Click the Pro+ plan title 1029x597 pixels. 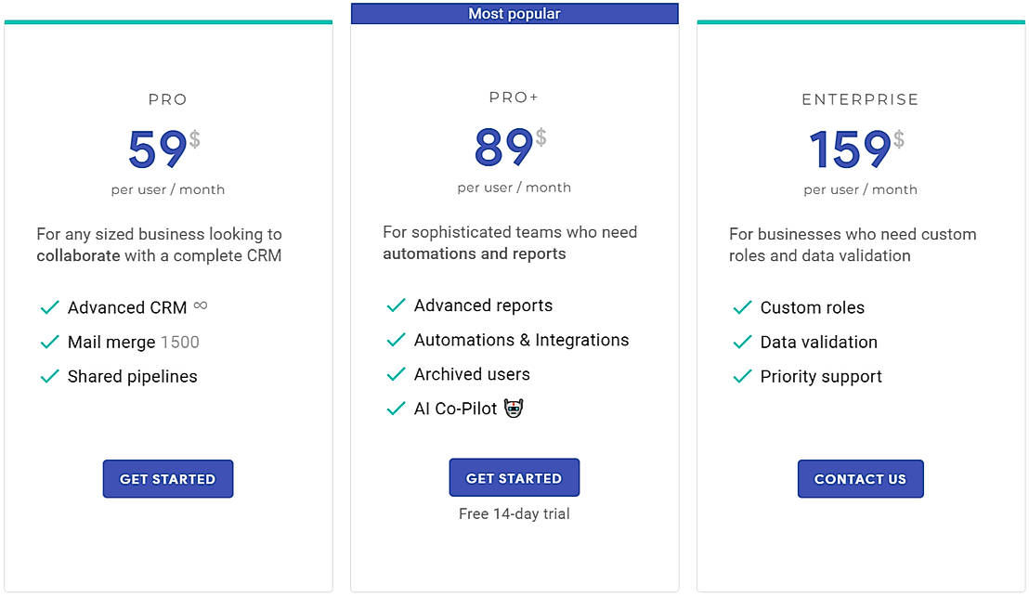[x=514, y=97]
